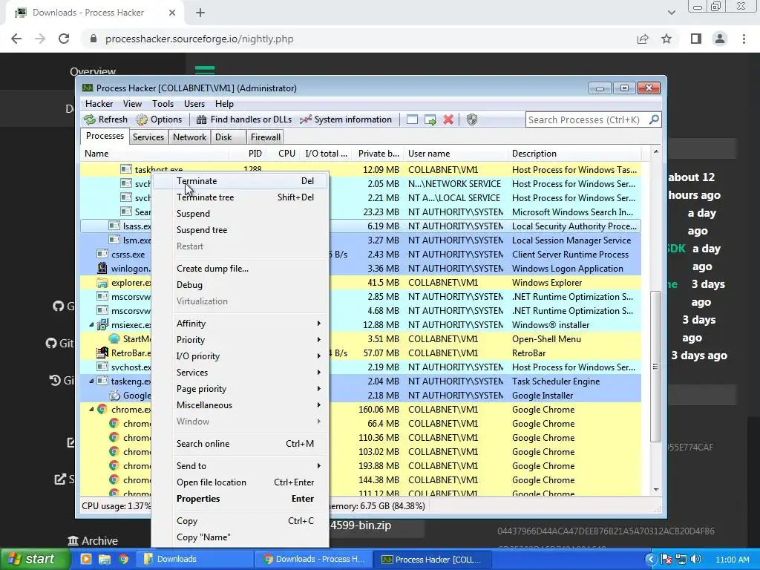This screenshot has height=570, width=760.
Task: Click Create dump file... menu entry
Action: pyautogui.click(x=241, y=269)
